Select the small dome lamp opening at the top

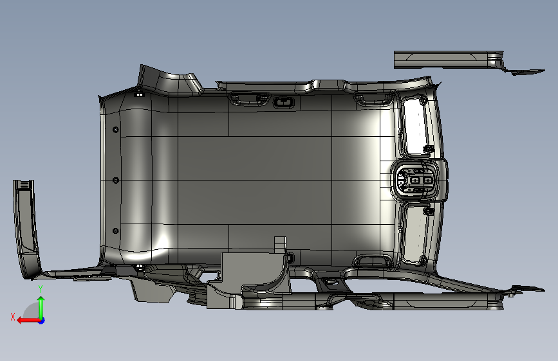(x=284, y=103)
